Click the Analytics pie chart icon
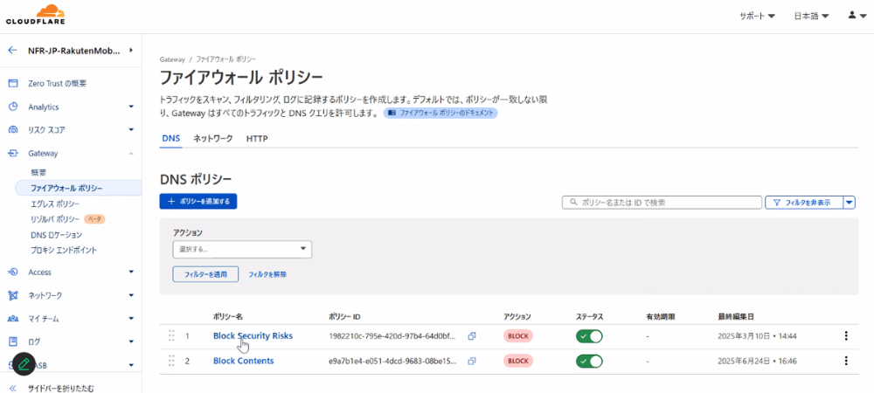The width and height of the screenshot is (874, 393). point(13,107)
